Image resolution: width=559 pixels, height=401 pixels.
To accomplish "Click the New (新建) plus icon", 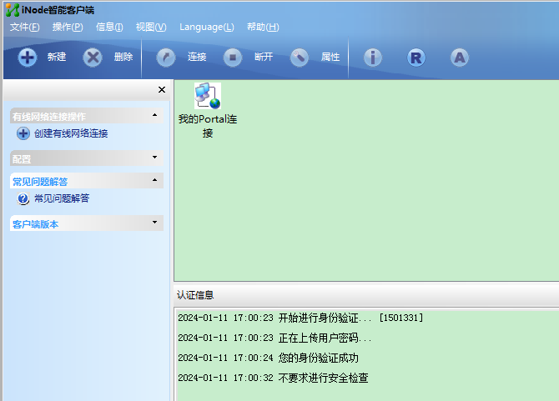I will pos(28,58).
